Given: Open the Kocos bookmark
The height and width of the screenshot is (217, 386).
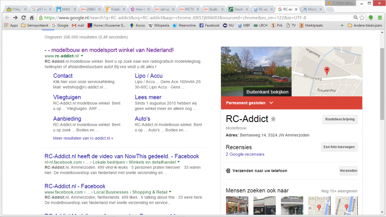Looking at the screenshot, I should point(137,25).
